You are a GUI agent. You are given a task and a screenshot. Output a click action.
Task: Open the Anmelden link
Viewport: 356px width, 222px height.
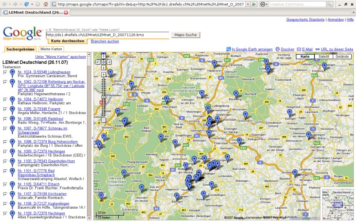tap(335, 20)
